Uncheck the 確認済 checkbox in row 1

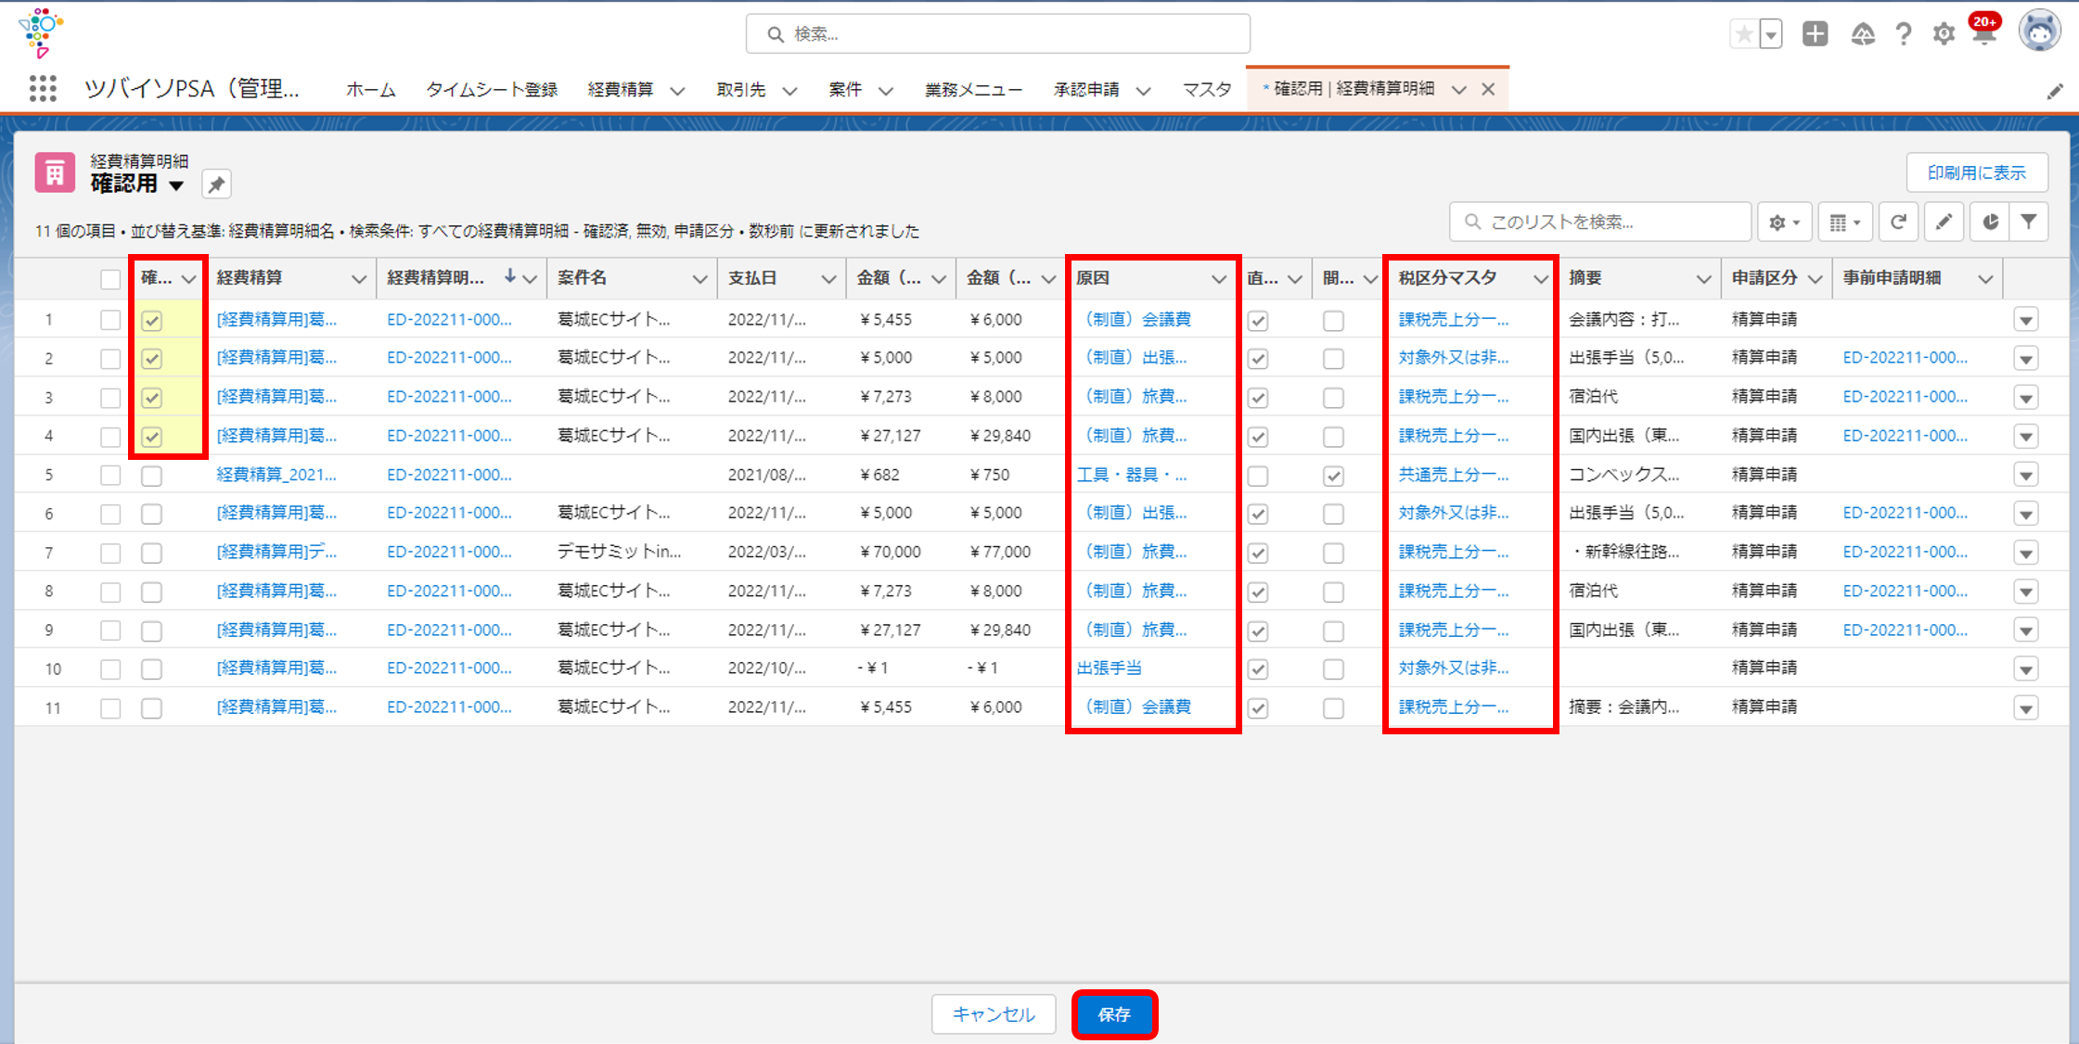(x=152, y=321)
